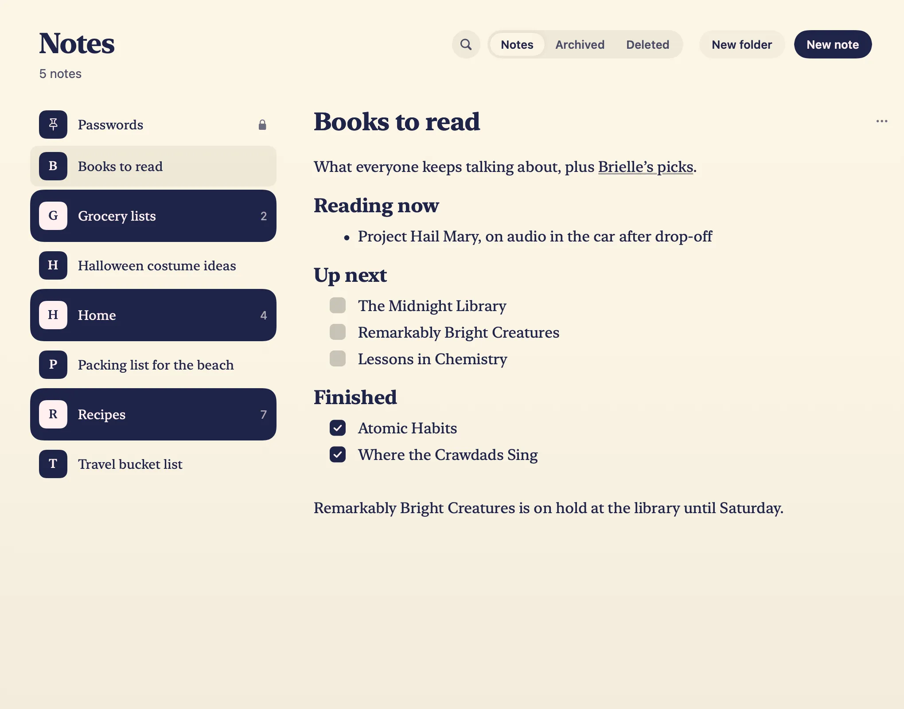
Task: Switch to the Archived tab
Action: tap(580, 44)
